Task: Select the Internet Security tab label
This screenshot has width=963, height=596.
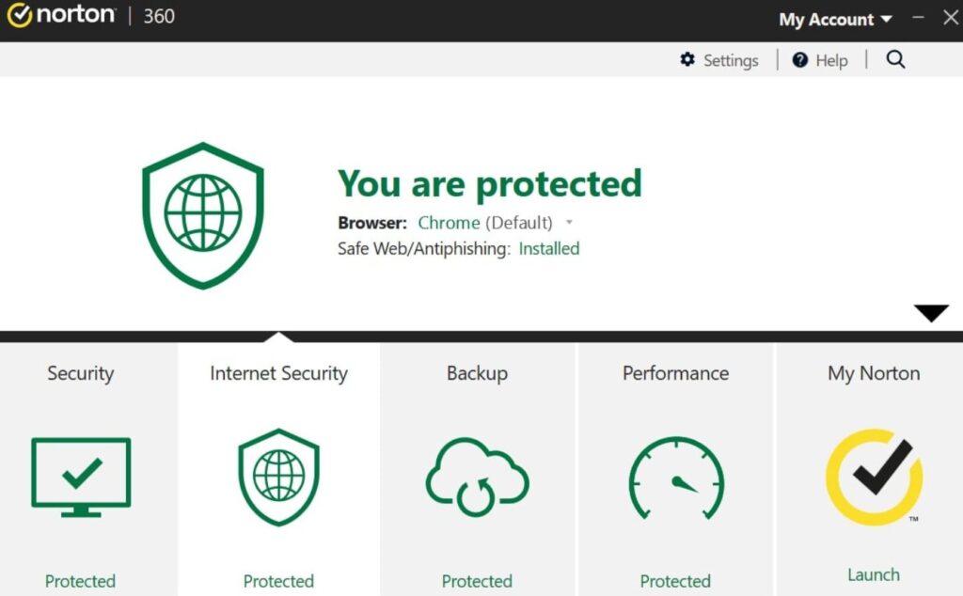Action: click(278, 373)
